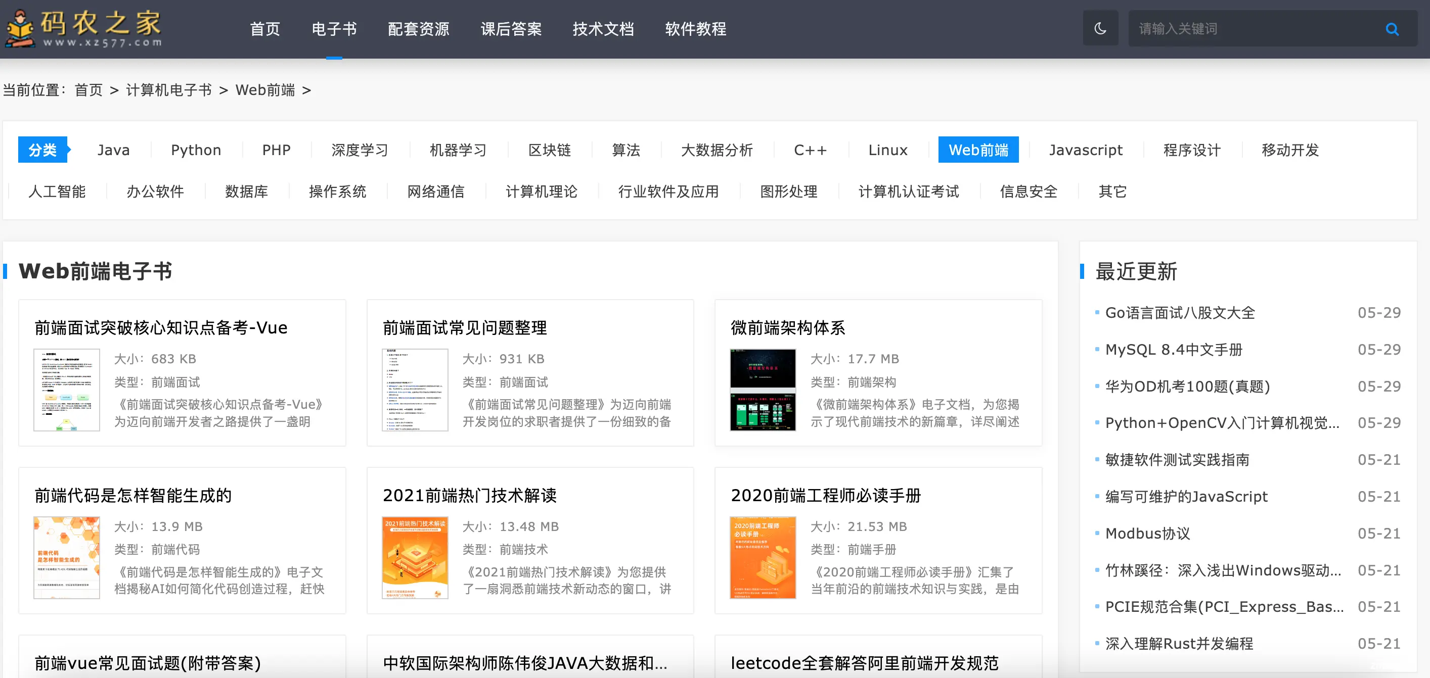Select the 机器学习 category
This screenshot has width=1430, height=678.
pyautogui.click(x=458, y=150)
